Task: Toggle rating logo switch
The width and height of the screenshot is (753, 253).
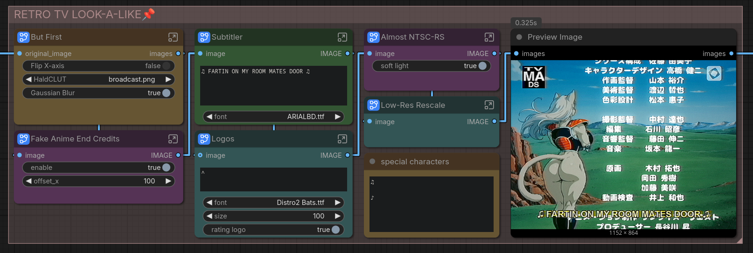Action: point(336,230)
